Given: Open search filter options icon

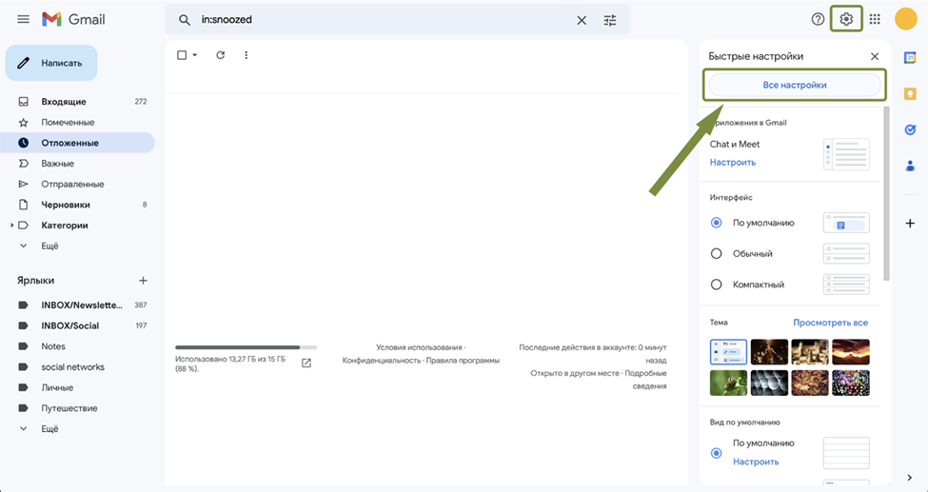Looking at the screenshot, I should (x=610, y=20).
